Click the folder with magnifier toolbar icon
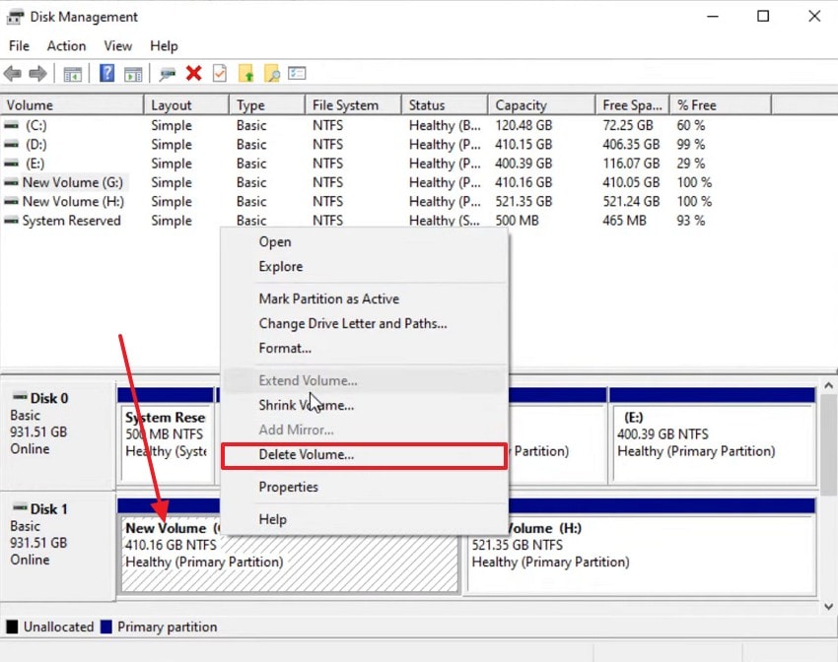Viewport: 838px width, 662px height. tap(273, 73)
